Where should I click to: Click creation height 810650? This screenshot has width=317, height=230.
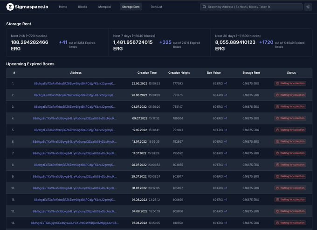click(x=178, y=223)
